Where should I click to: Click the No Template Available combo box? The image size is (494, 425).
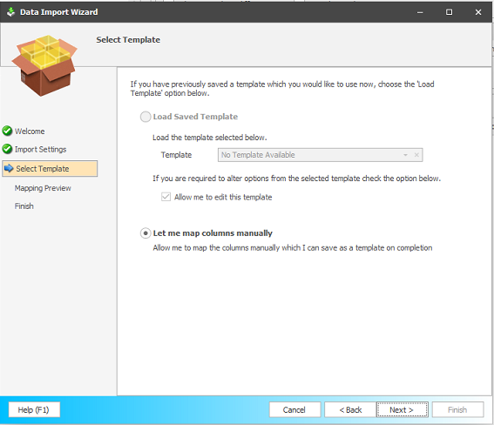coord(320,155)
